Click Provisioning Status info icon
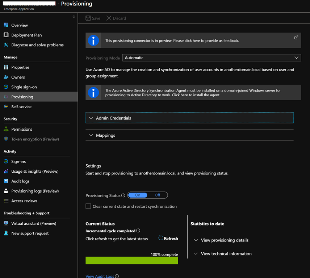The height and width of the screenshot is (278, 310). click(123, 195)
